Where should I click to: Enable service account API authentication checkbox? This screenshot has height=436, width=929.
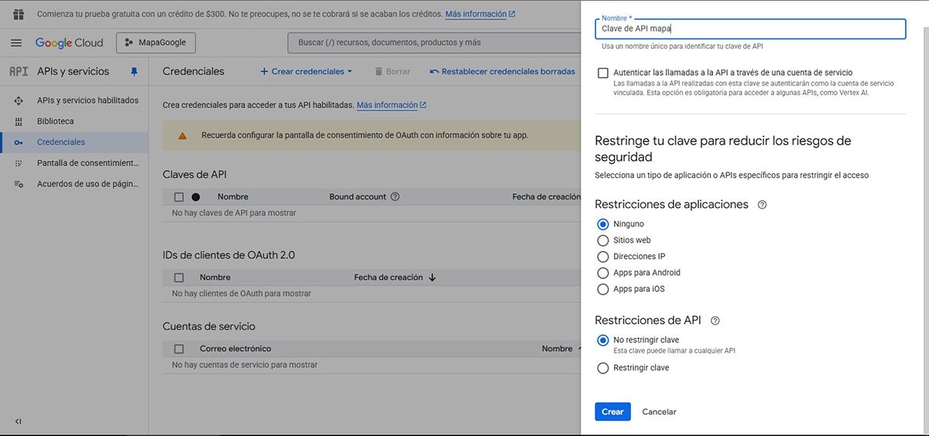click(603, 73)
